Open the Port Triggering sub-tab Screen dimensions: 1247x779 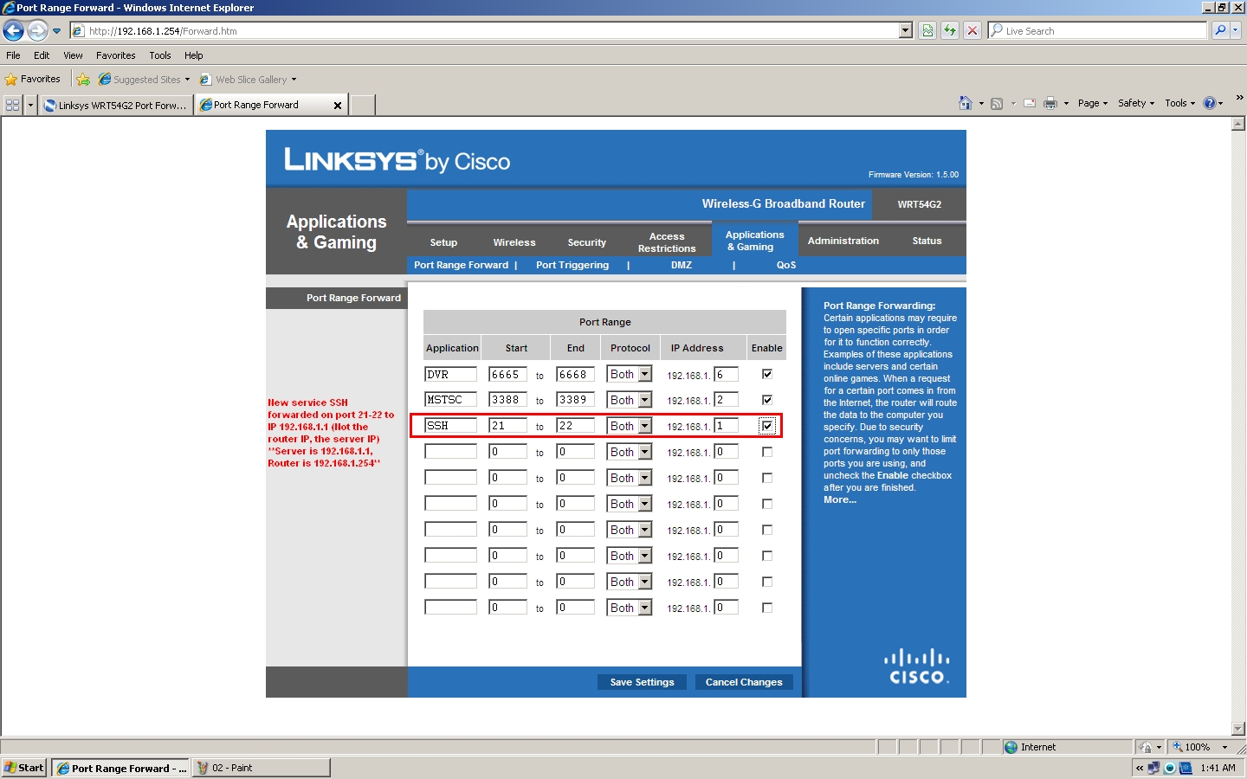(572, 265)
